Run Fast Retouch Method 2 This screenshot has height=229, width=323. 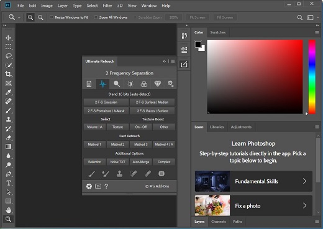tap(117, 145)
